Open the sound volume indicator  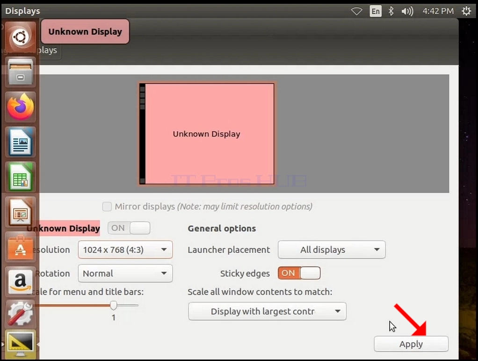407,11
